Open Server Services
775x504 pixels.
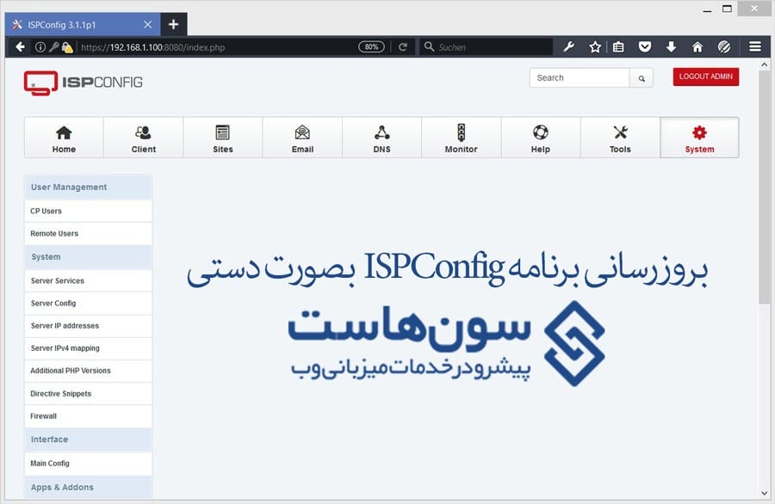89,280
